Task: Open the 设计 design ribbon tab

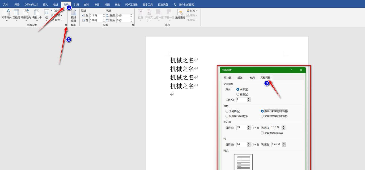Action: 56,5
